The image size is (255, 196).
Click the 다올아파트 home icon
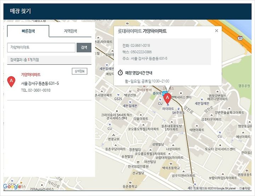click(x=141, y=115)
